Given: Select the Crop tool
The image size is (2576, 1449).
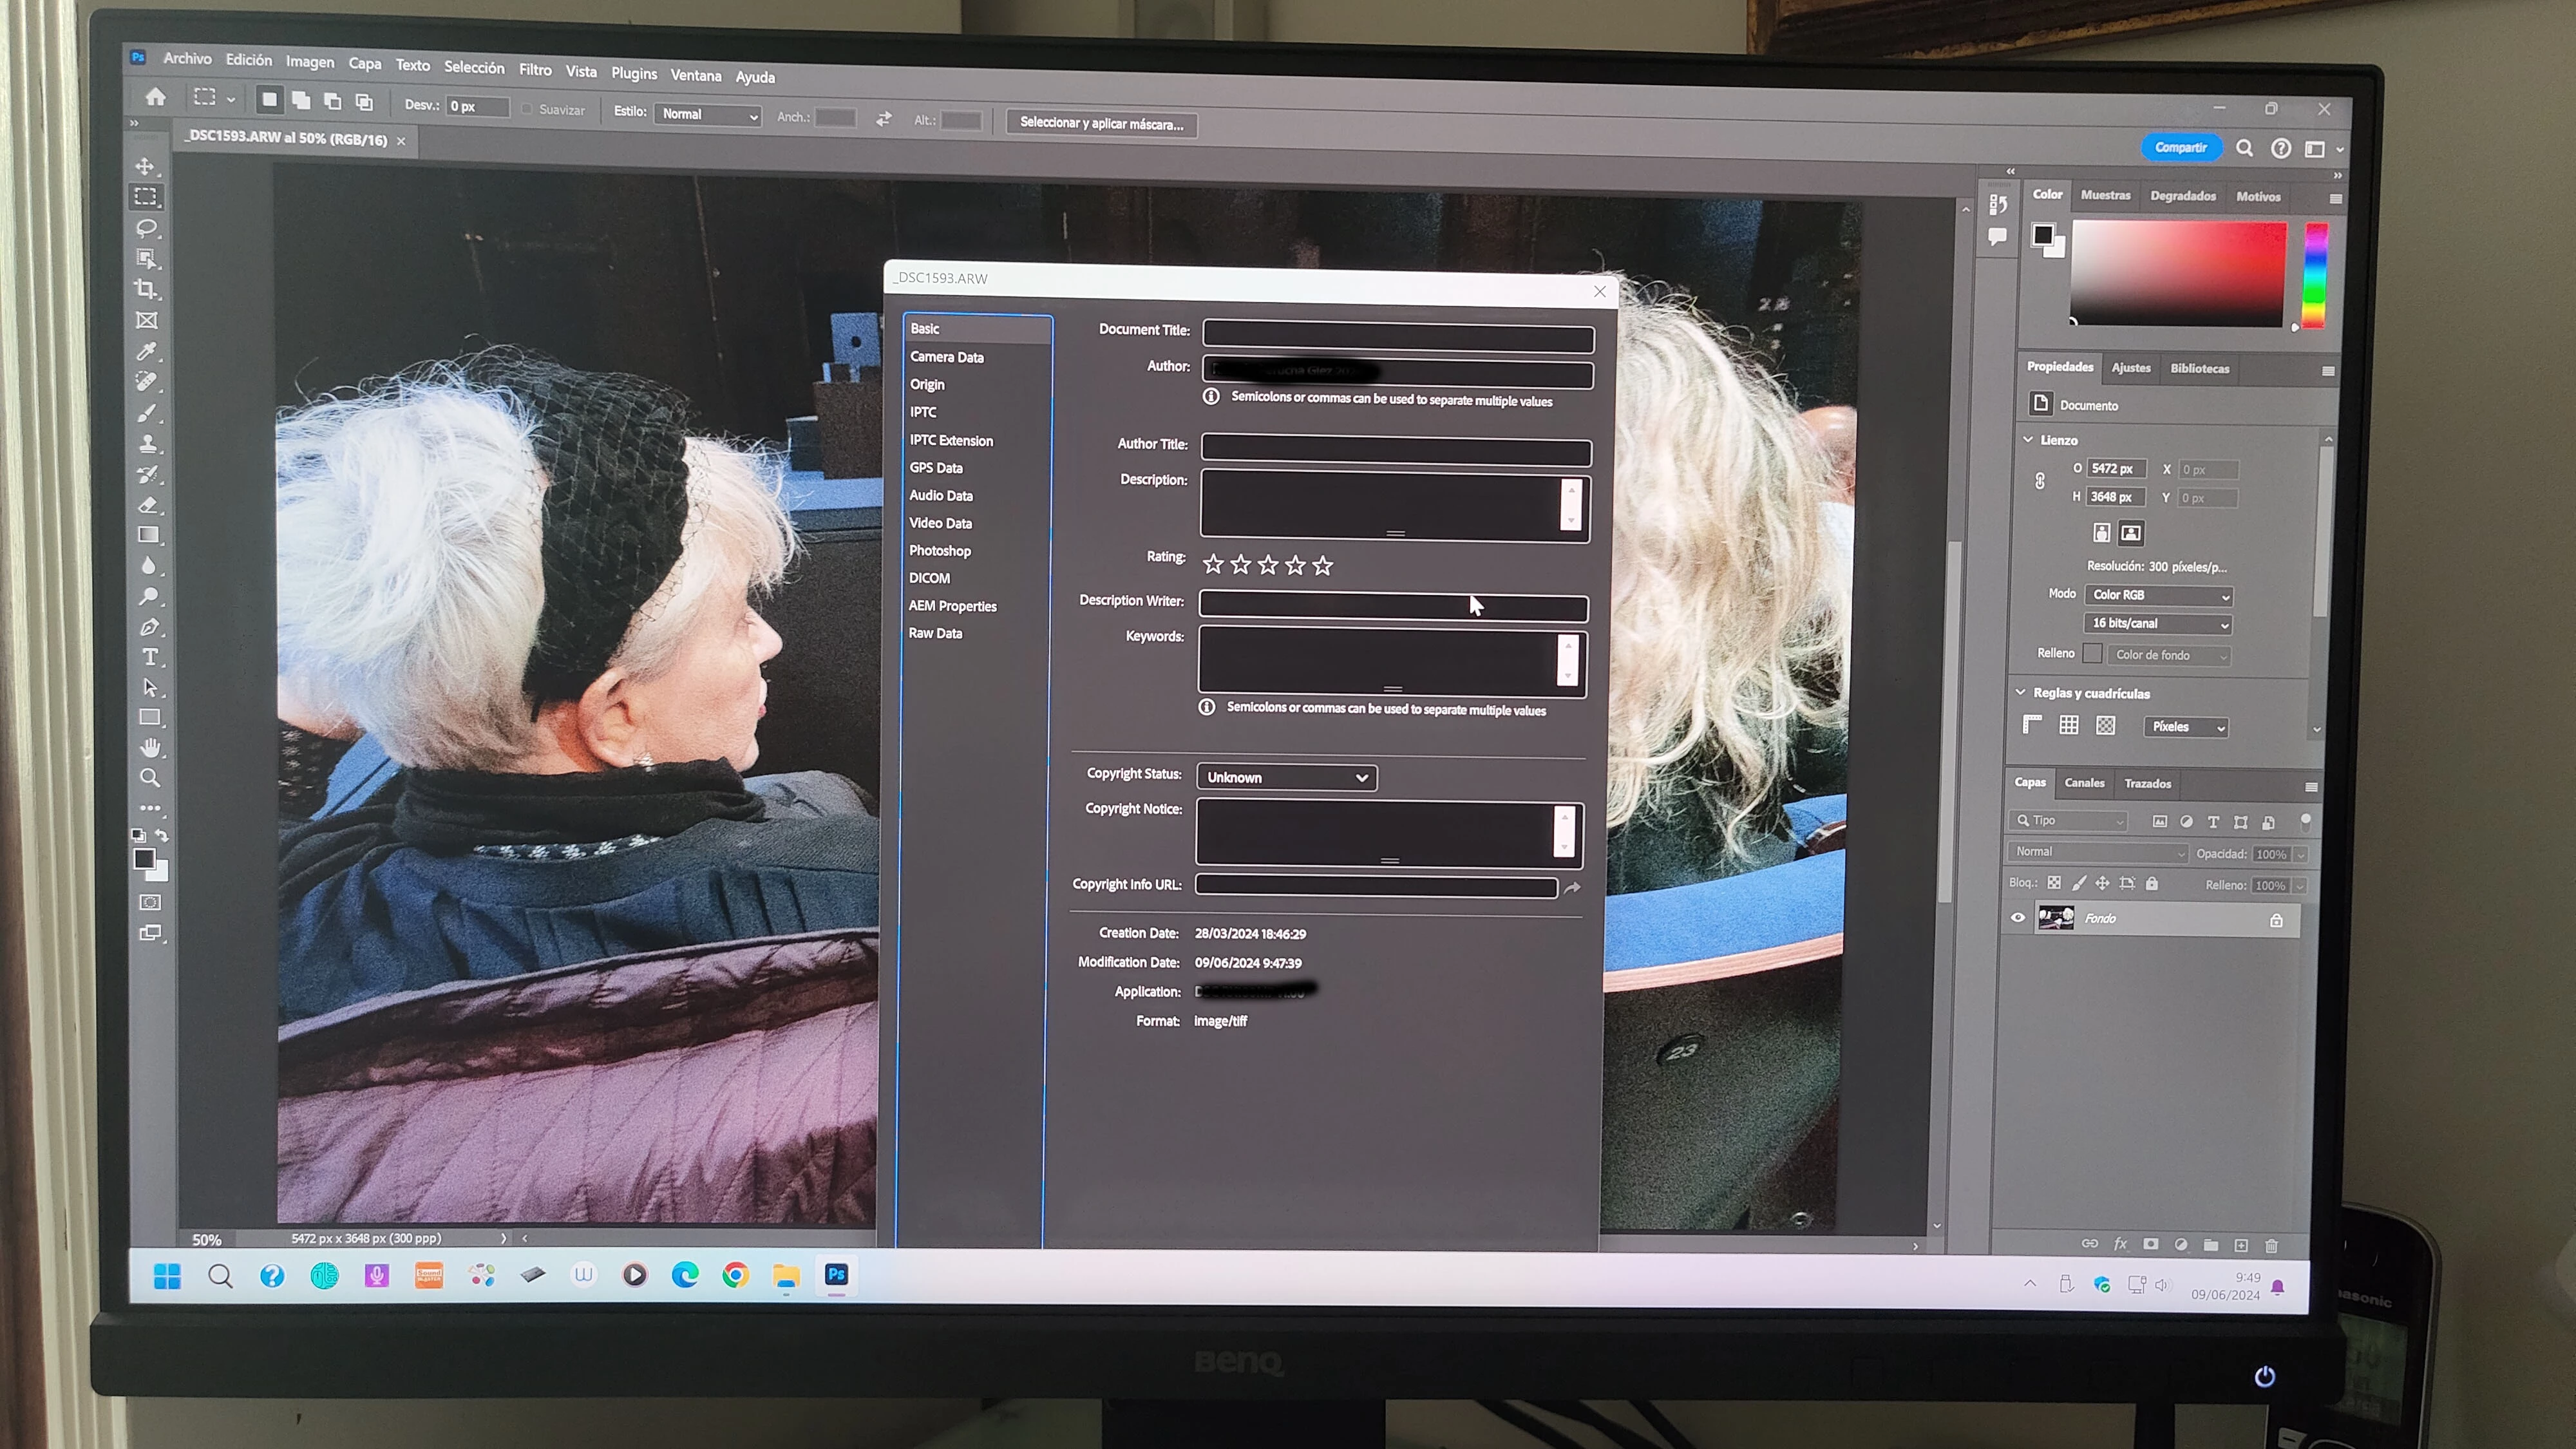Looking at the screenshot, I should click(147, 290).
